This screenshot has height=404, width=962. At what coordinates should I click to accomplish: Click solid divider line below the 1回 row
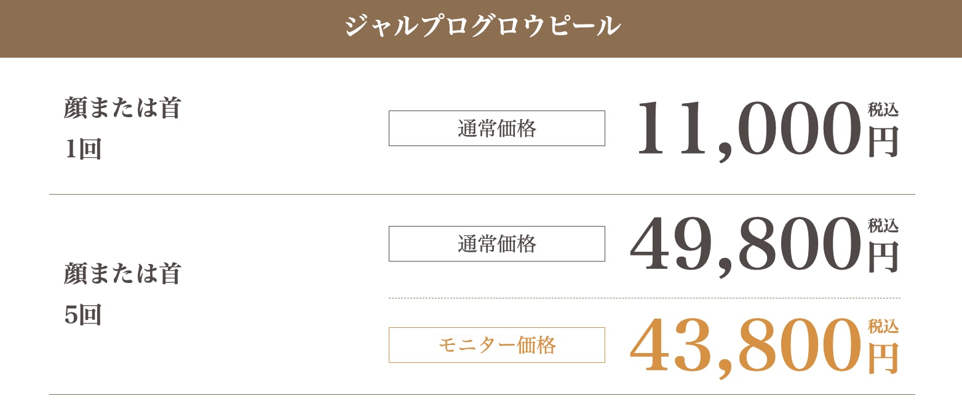(482, 194)
